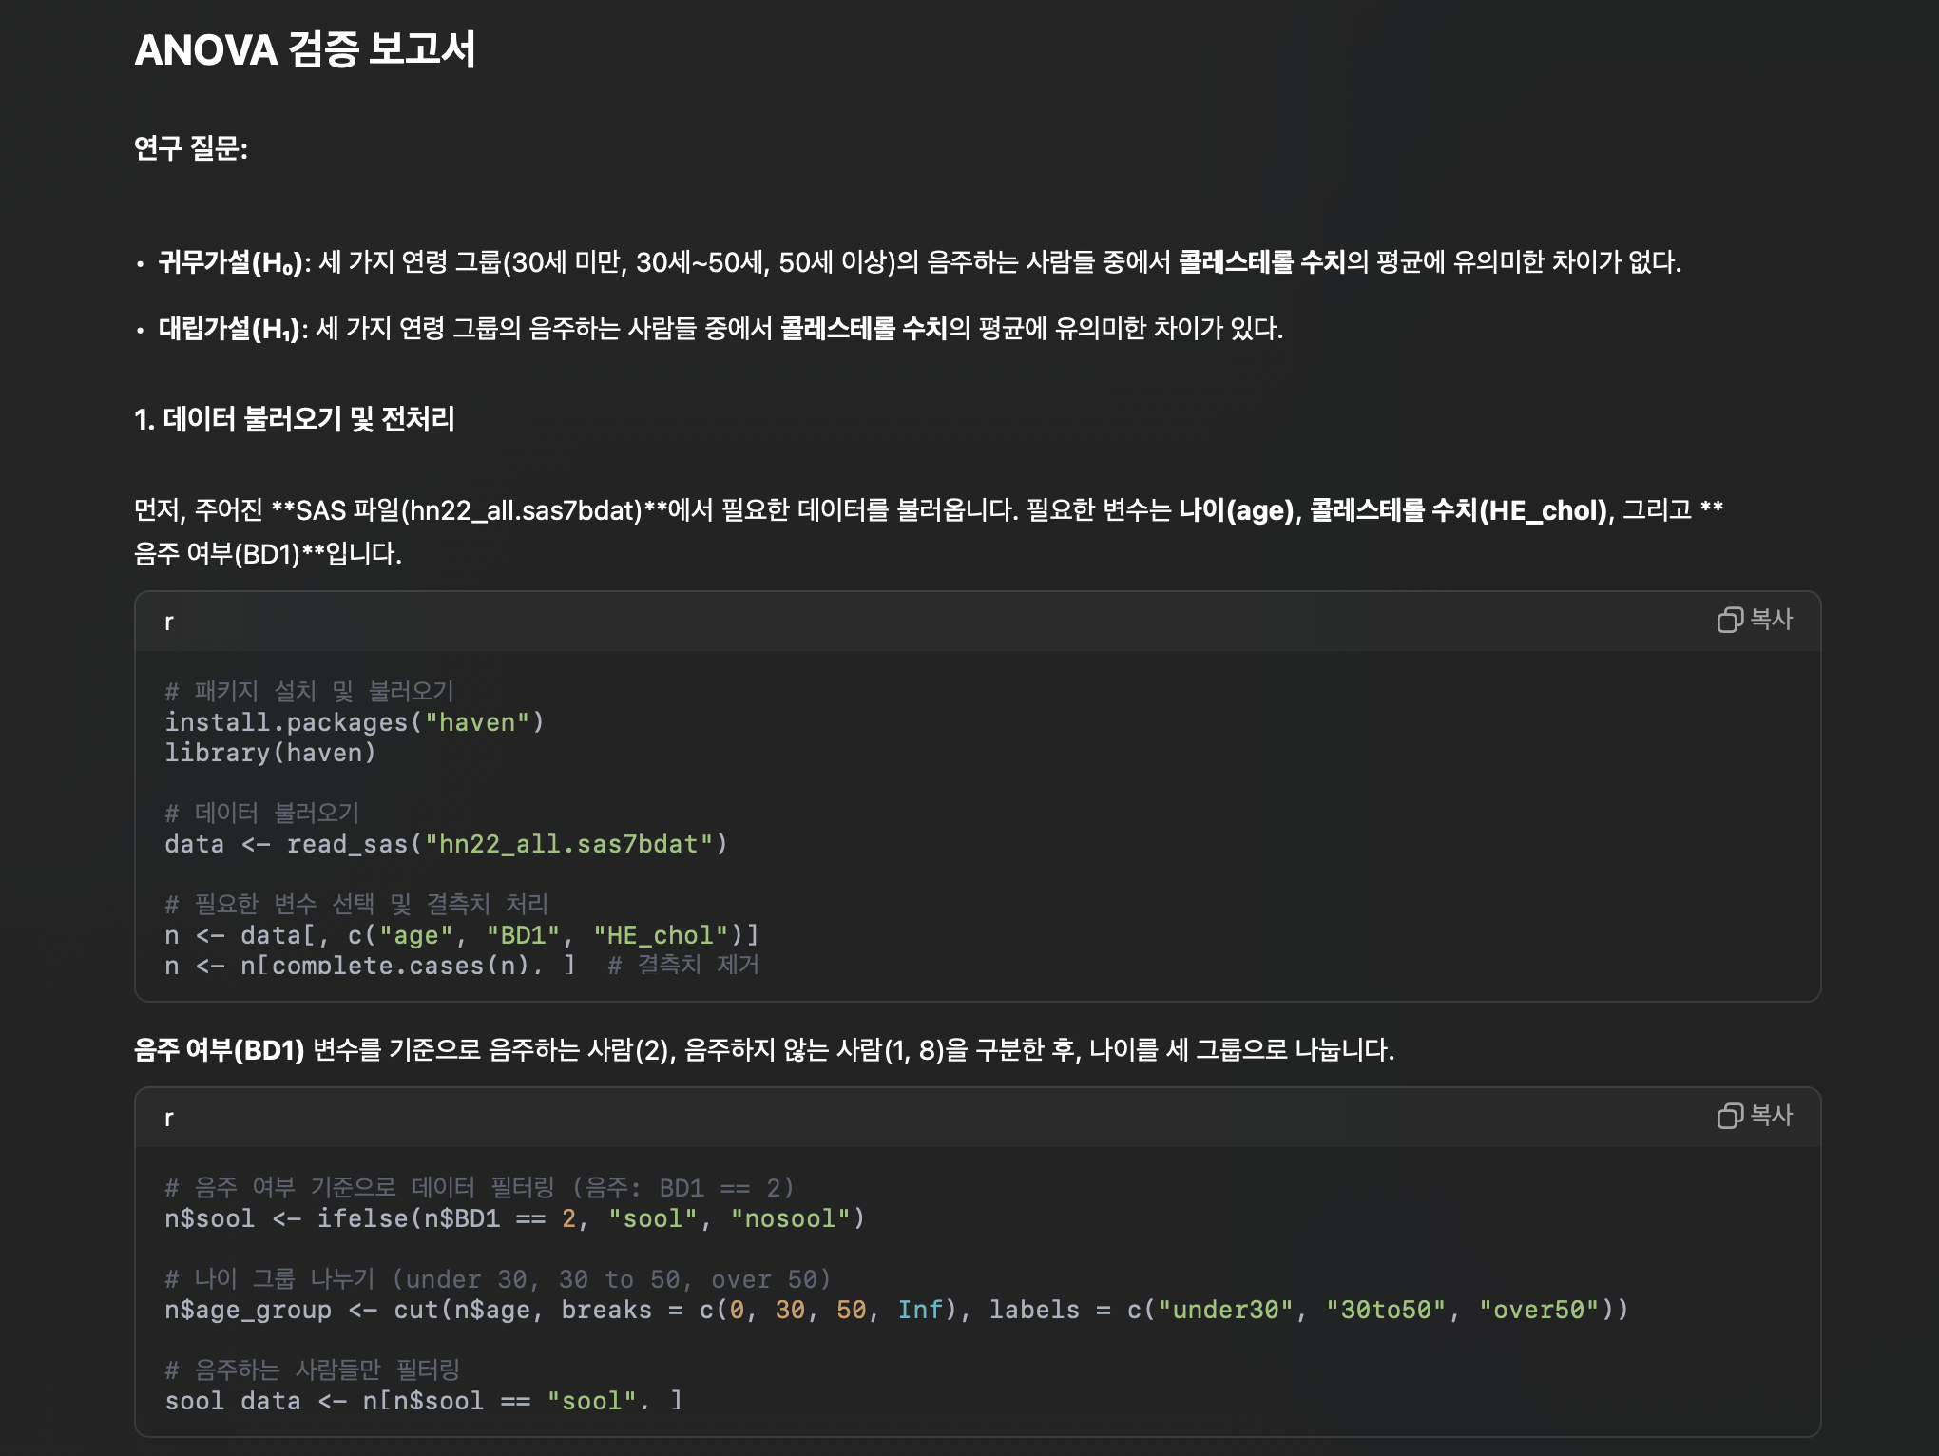Viewport: 1939px width, 1456px height.
Task: Click the "HE_chol" string in the code
Action: [x=661, y=935]
